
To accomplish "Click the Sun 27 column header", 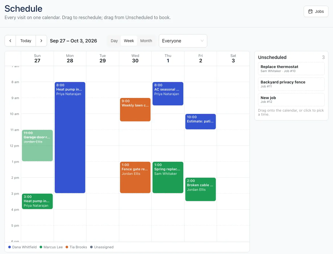I will (x=37, y=58).
